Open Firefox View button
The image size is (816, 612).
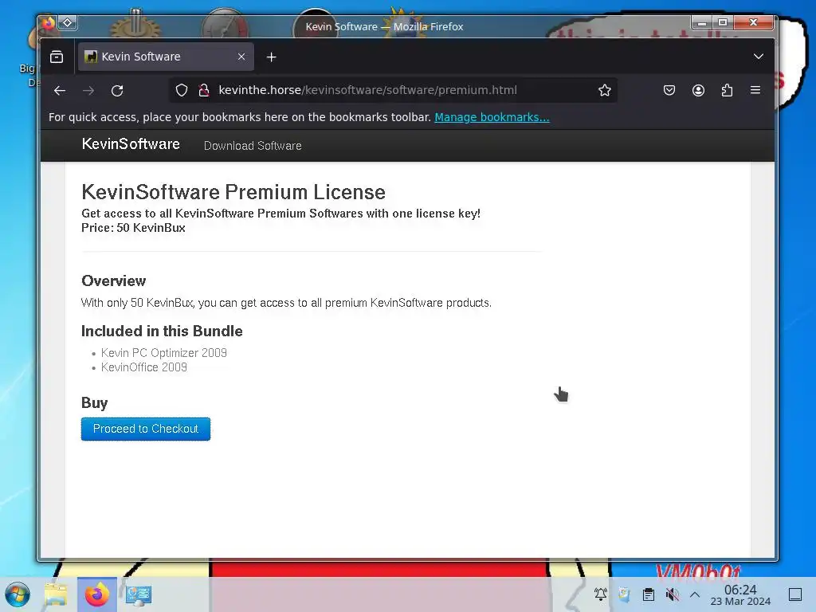[x=57, y=57]
